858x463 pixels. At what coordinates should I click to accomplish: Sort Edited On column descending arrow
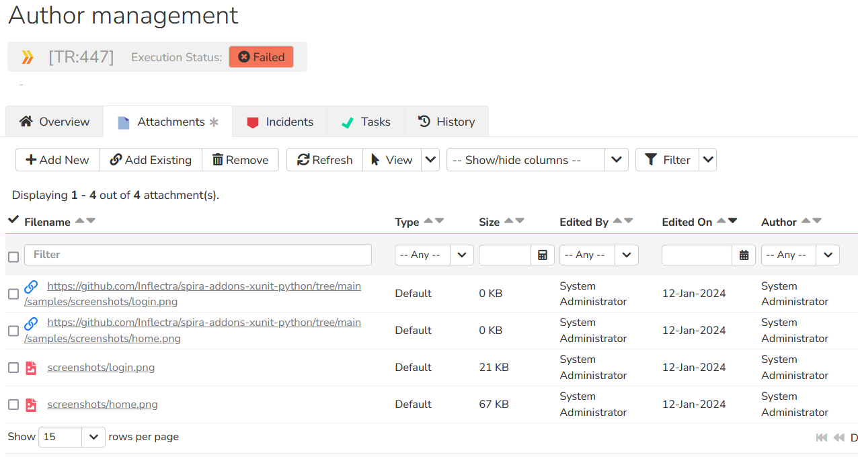tap(733, 221)
